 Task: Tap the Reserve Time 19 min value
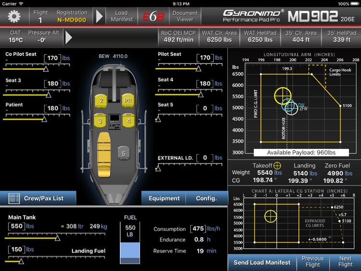(206, 251)
